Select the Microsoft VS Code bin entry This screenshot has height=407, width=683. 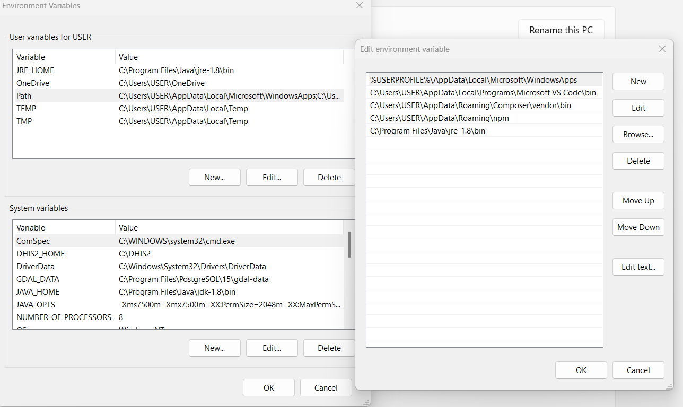click(483, 93)
